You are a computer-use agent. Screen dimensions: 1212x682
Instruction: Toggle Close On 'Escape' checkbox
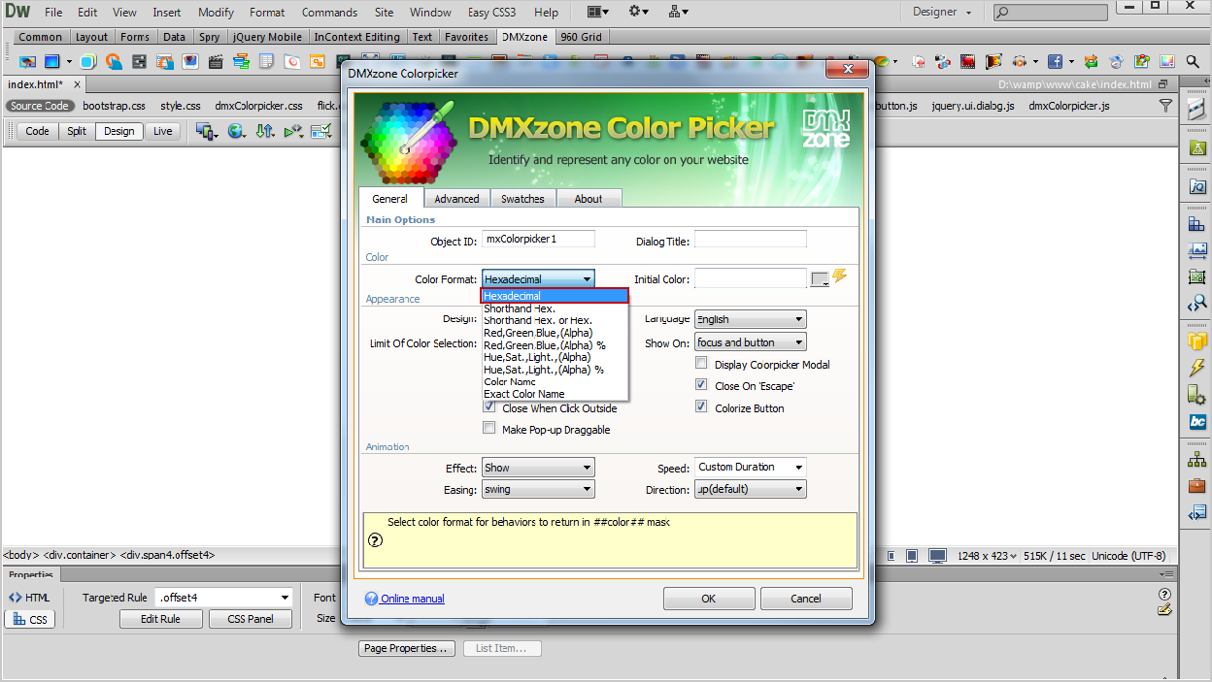(701, 384)
